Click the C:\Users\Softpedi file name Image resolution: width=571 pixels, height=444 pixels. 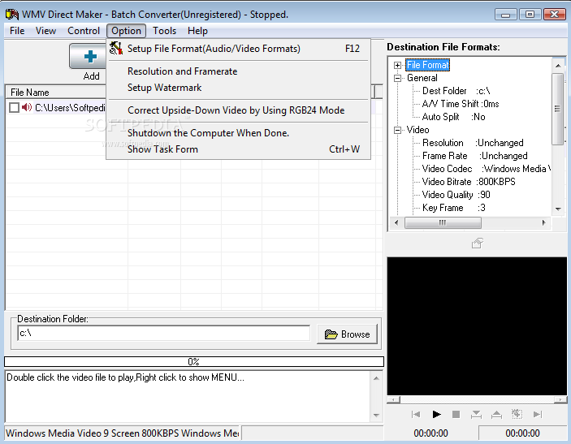click(71, 108)
